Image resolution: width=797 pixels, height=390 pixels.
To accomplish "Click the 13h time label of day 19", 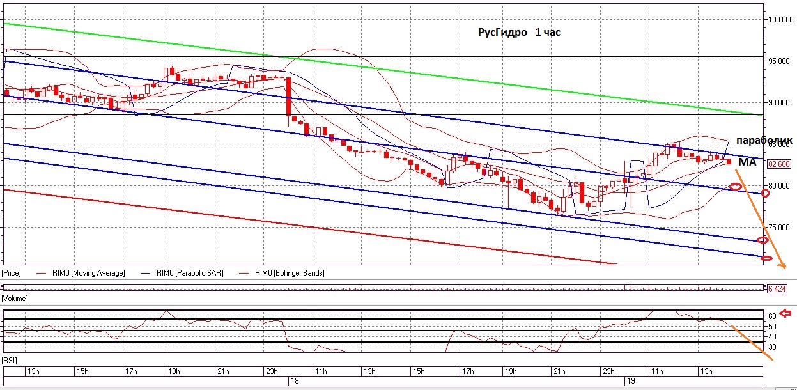I will pos(706,371).
